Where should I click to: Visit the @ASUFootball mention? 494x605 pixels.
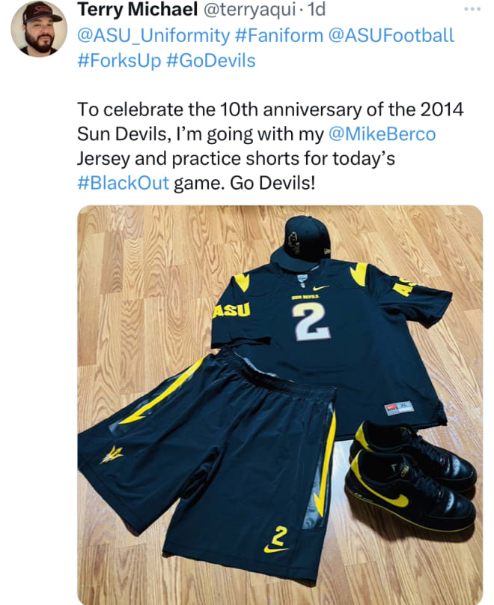(391, 35)
